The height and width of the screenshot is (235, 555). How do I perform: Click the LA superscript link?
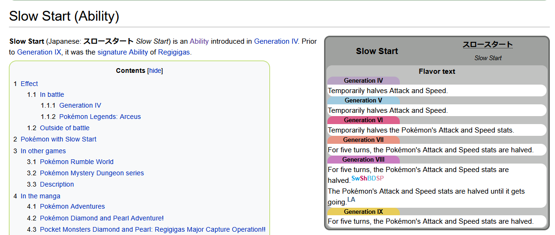coord(351,200)
